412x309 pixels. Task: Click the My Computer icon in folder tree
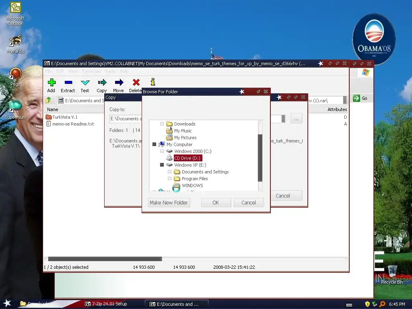click(162, 144)
